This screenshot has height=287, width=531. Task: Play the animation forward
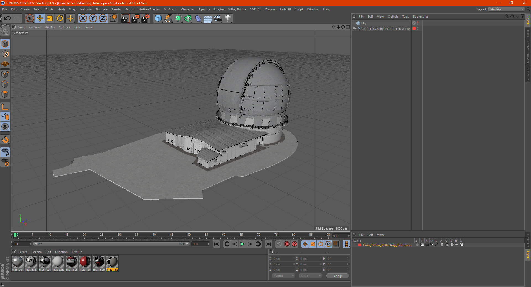(x=242, y=244)
